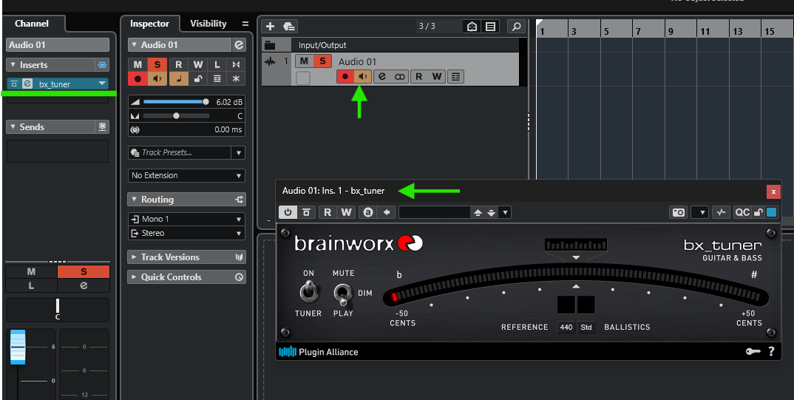Collapse the Inserts section
The height and width of the screenshot is (400, 794).
pos(13,65)
